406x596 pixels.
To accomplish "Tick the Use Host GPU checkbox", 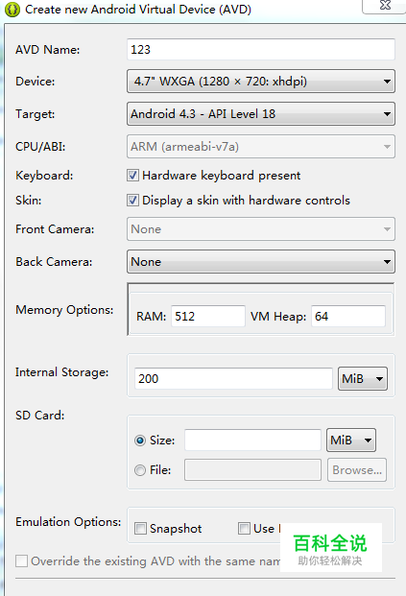I will tap(244, 529).
